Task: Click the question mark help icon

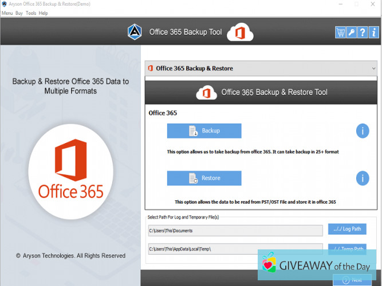Action: pos(362,33)
